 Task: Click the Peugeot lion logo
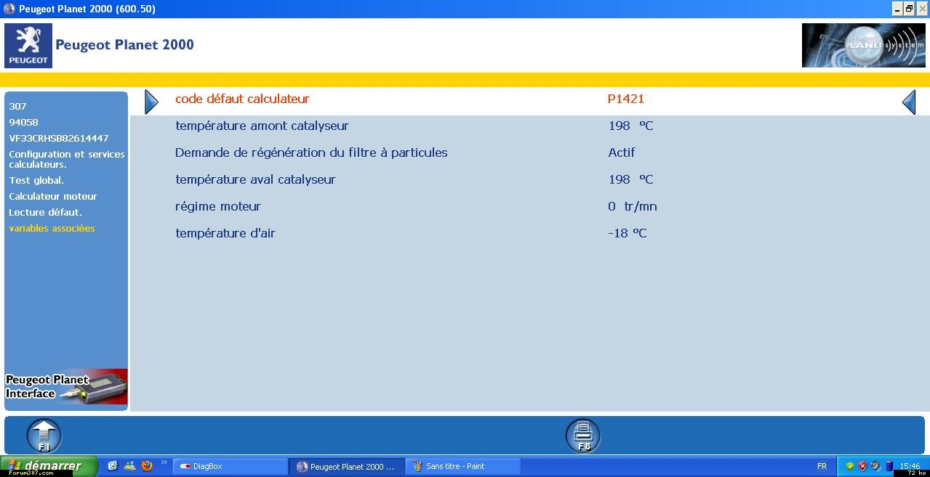pos(28,46)
